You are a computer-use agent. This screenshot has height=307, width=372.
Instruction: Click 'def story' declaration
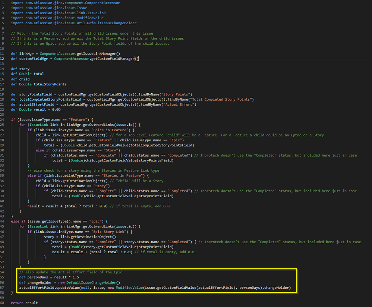coord(20,69)
